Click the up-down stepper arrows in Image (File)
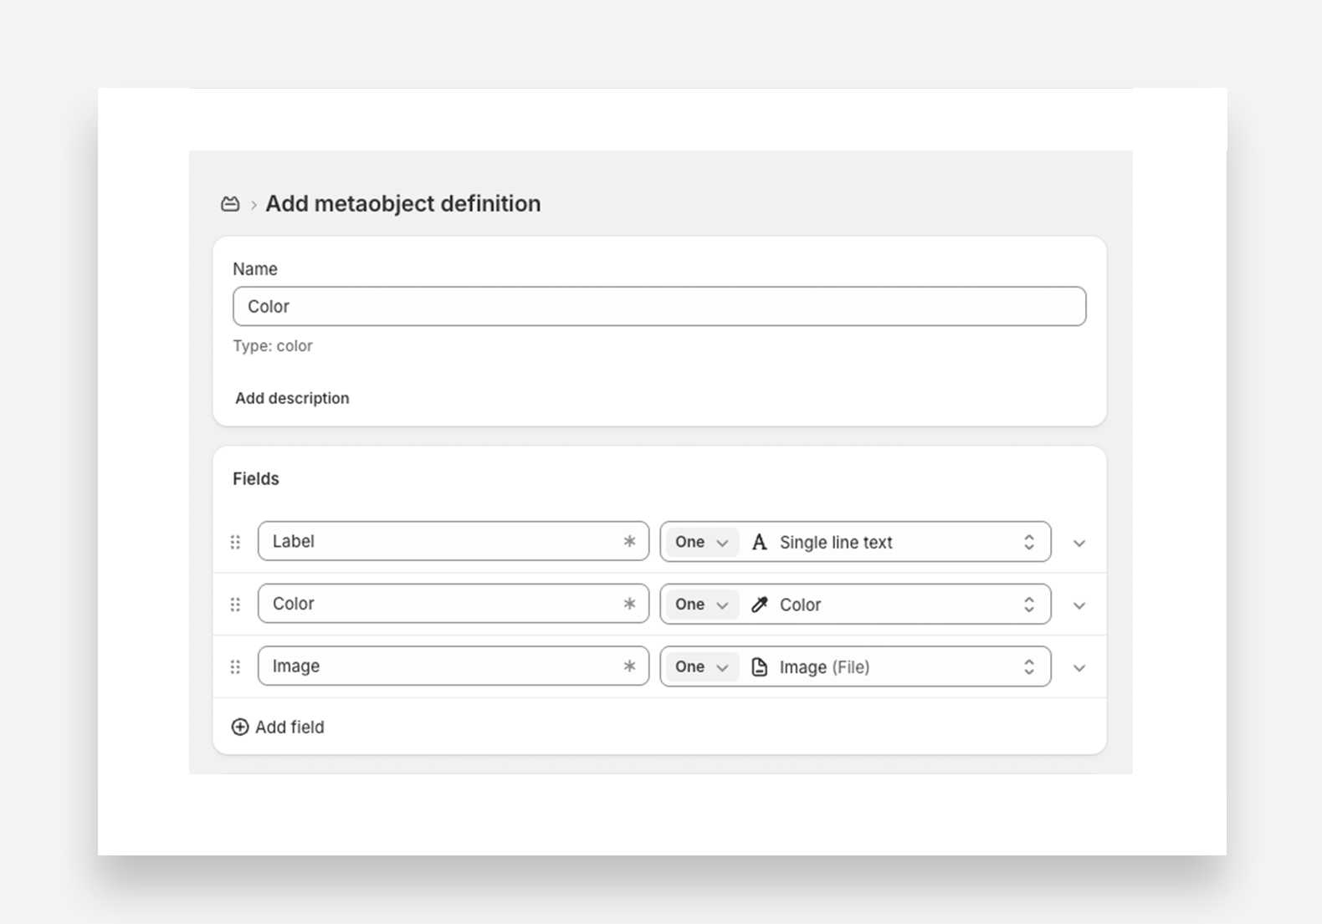The width and height of the screenshot is (1322, 924). pyautogui.click(x=1029, y=666)
